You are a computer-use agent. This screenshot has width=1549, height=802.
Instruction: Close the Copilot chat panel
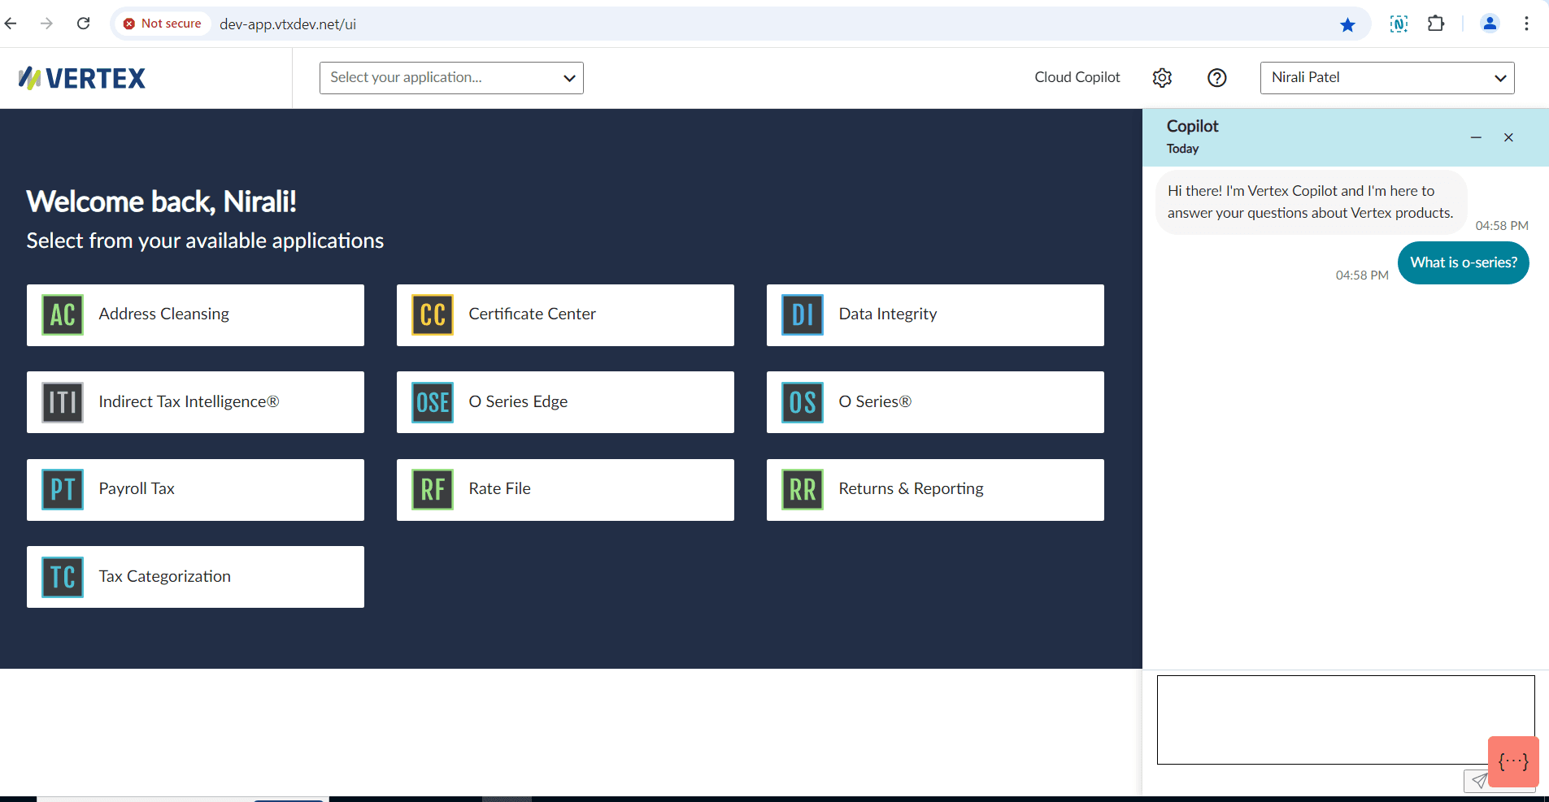1508,137
